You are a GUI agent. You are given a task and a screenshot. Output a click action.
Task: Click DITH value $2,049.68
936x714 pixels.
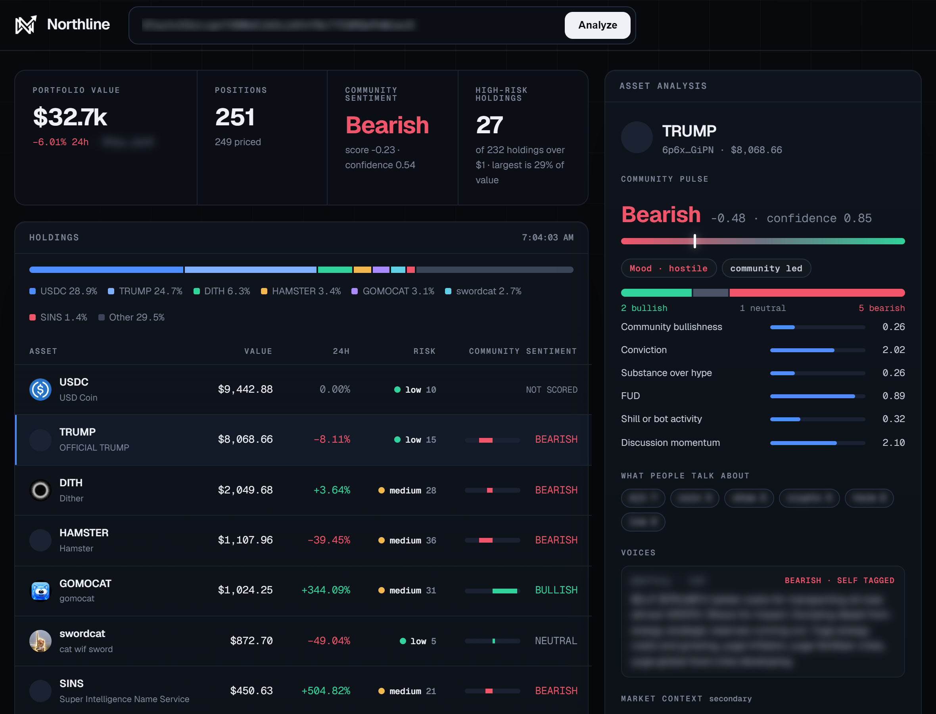pyautogui.click(x=245, y=490)
